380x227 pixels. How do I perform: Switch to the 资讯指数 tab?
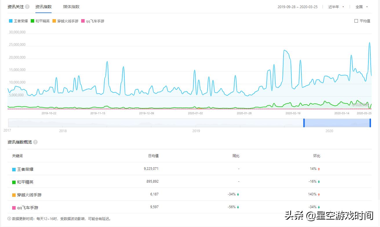pyautogui.click(x=43, y=7)
